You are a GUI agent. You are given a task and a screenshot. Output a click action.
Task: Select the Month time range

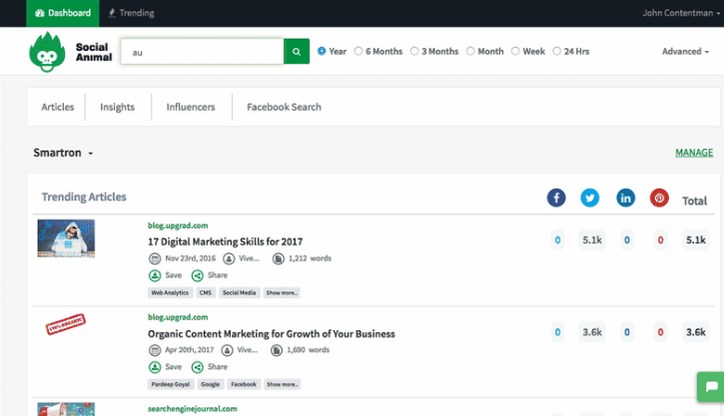(x=470, y=51)
